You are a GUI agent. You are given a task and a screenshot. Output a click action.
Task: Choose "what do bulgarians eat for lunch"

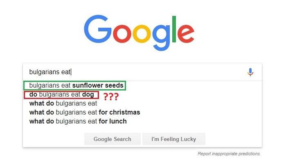[78, 121]
